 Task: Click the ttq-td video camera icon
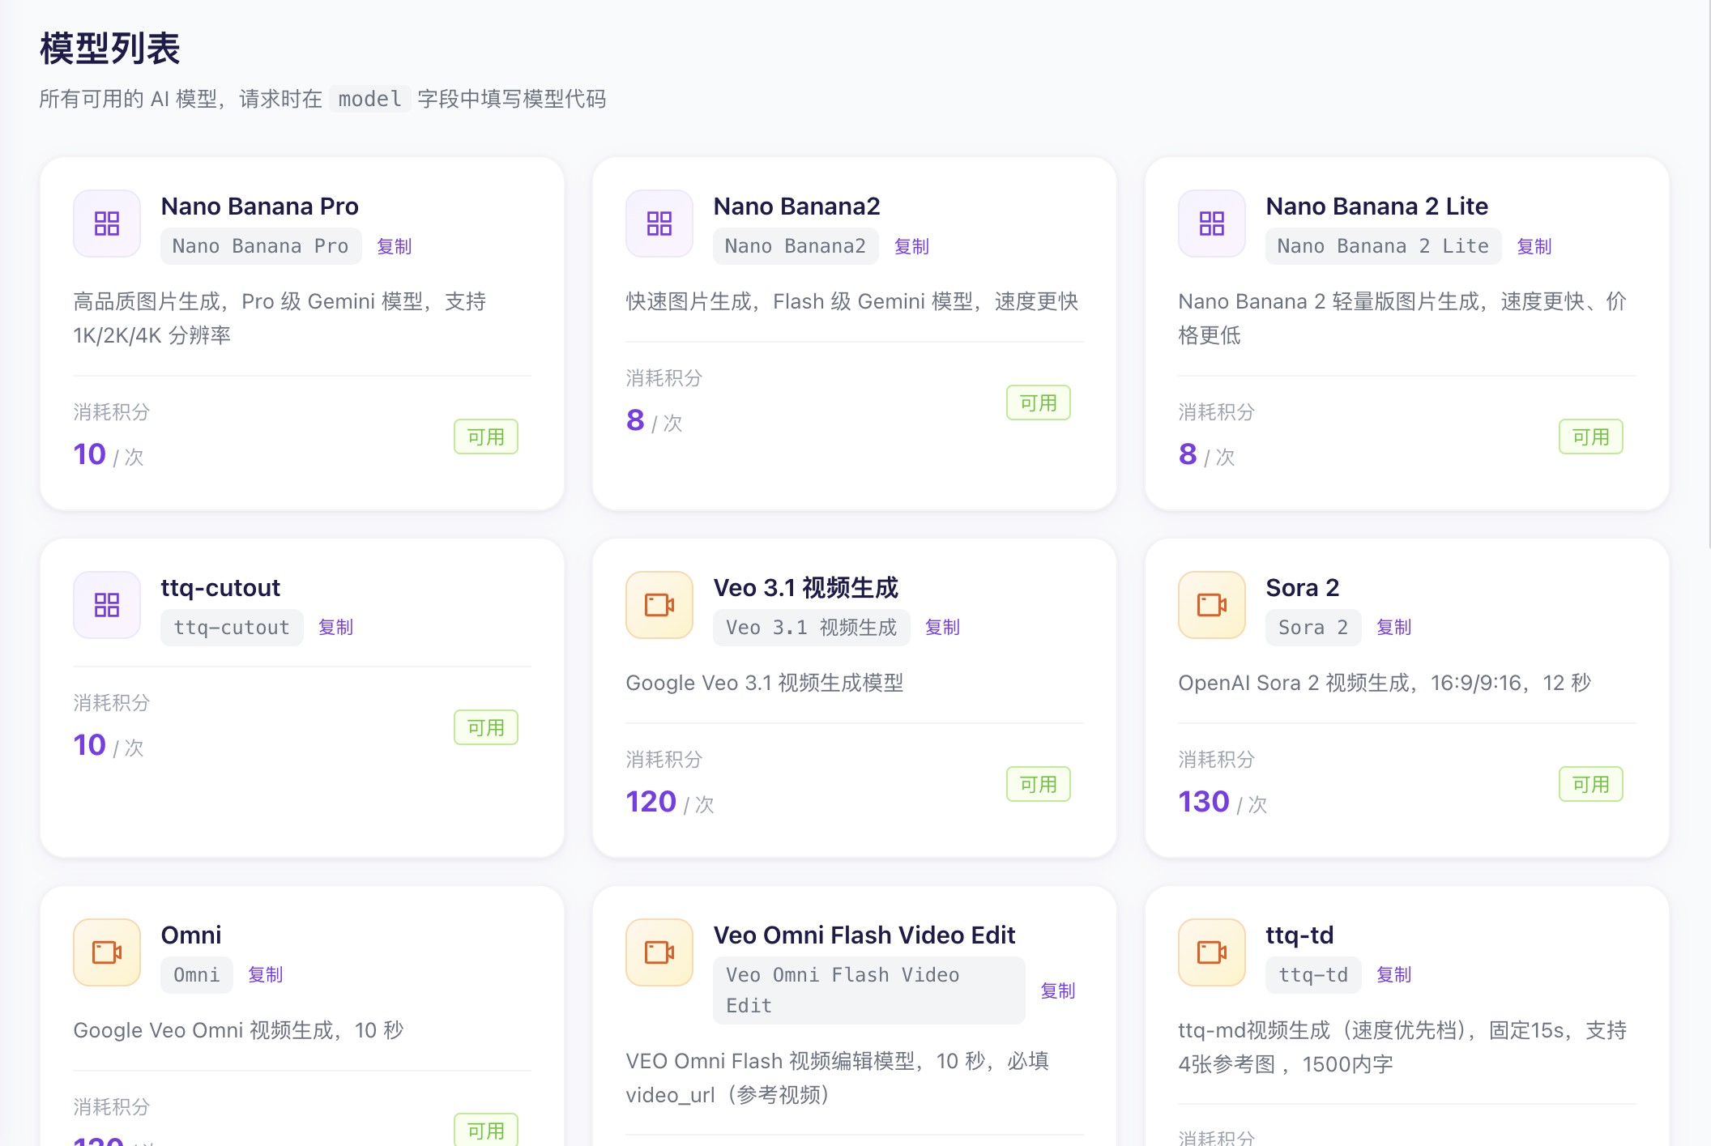tap(1212, 952)
